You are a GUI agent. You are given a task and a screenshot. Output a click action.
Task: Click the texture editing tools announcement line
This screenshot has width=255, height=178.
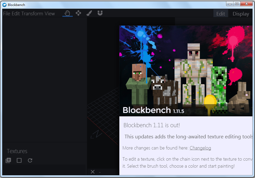tap(188, 137)
